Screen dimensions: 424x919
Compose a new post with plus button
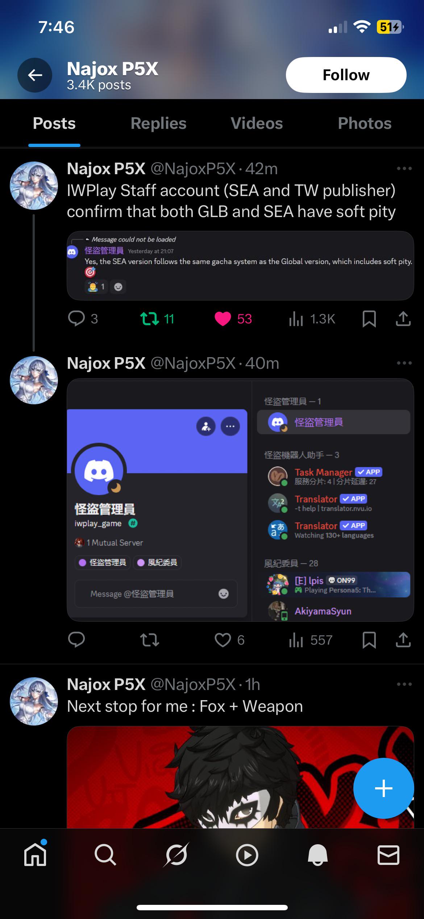[x=383, y=788]
